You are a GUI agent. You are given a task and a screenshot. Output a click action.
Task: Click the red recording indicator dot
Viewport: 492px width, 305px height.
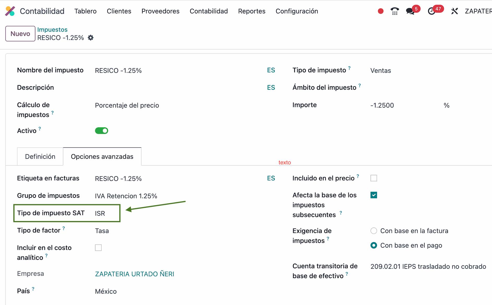(380, 11)
